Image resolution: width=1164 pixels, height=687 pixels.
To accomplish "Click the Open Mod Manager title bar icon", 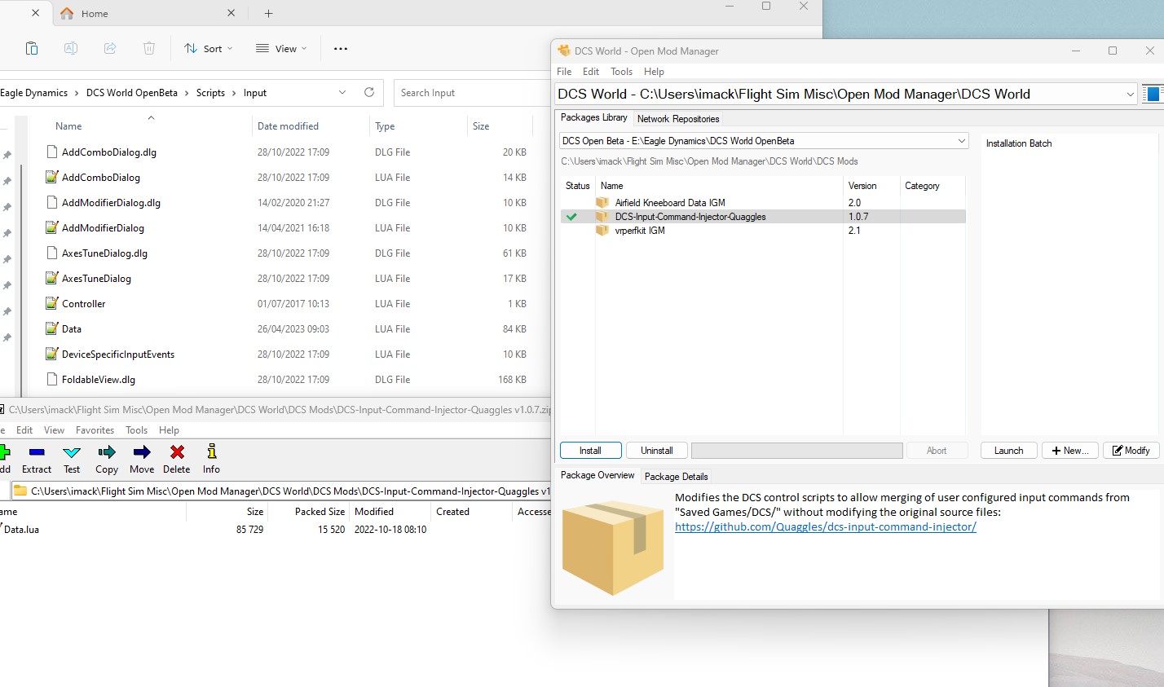I will point(564,51).
